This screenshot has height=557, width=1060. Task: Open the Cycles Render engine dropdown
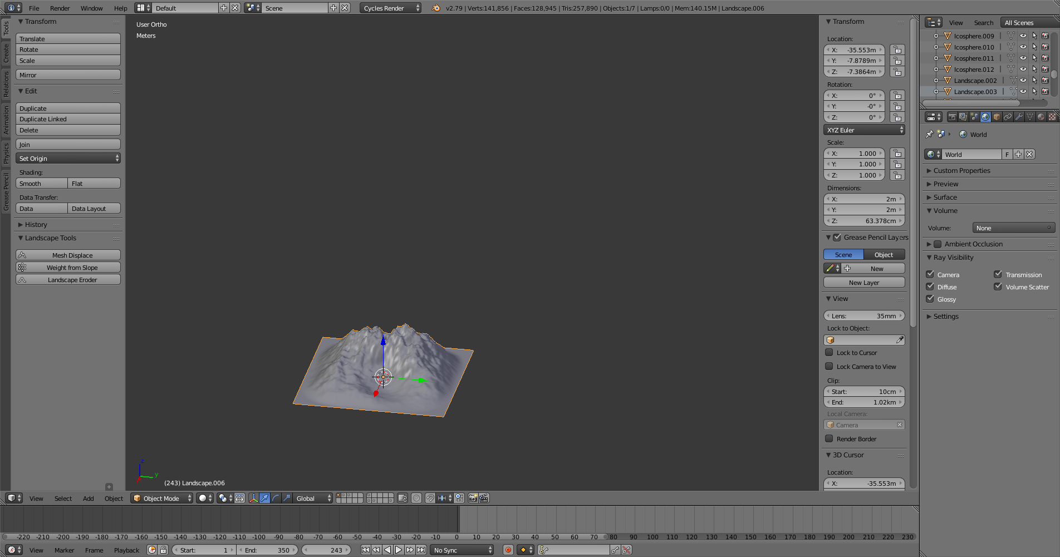pyautogui.click(x=390, y=8)
